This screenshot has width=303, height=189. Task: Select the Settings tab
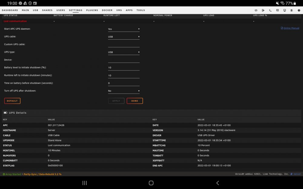coord(75,10)
